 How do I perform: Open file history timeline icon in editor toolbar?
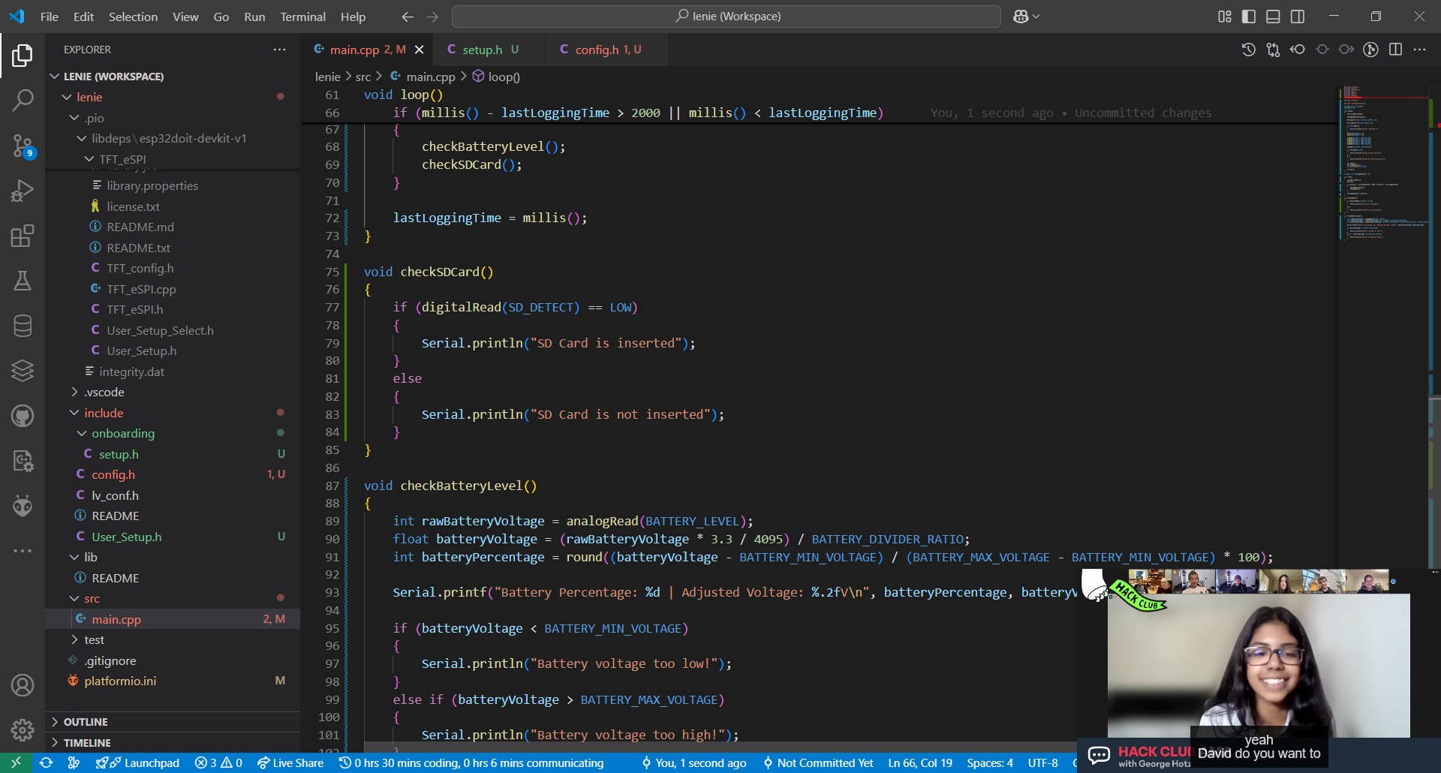[1248, 50]
